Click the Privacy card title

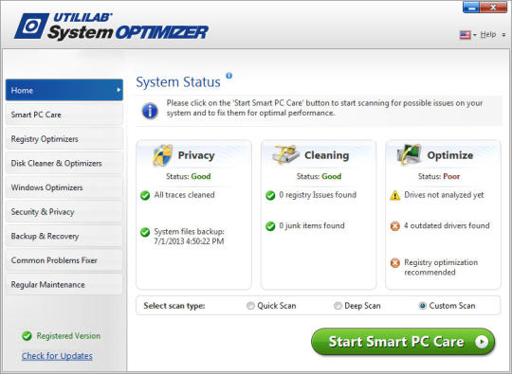click(x=196, y=155)
